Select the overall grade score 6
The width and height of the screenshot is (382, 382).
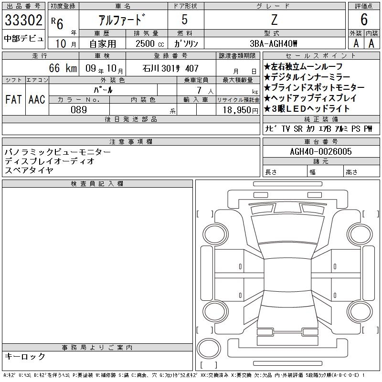(x=364, y=20)
